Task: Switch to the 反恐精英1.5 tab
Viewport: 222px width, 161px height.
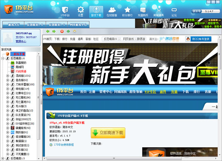Action: 57,24
